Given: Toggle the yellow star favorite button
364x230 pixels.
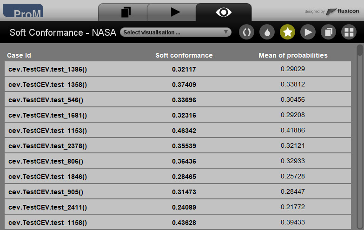Looking at the screenshot, I should coord(287,33).
